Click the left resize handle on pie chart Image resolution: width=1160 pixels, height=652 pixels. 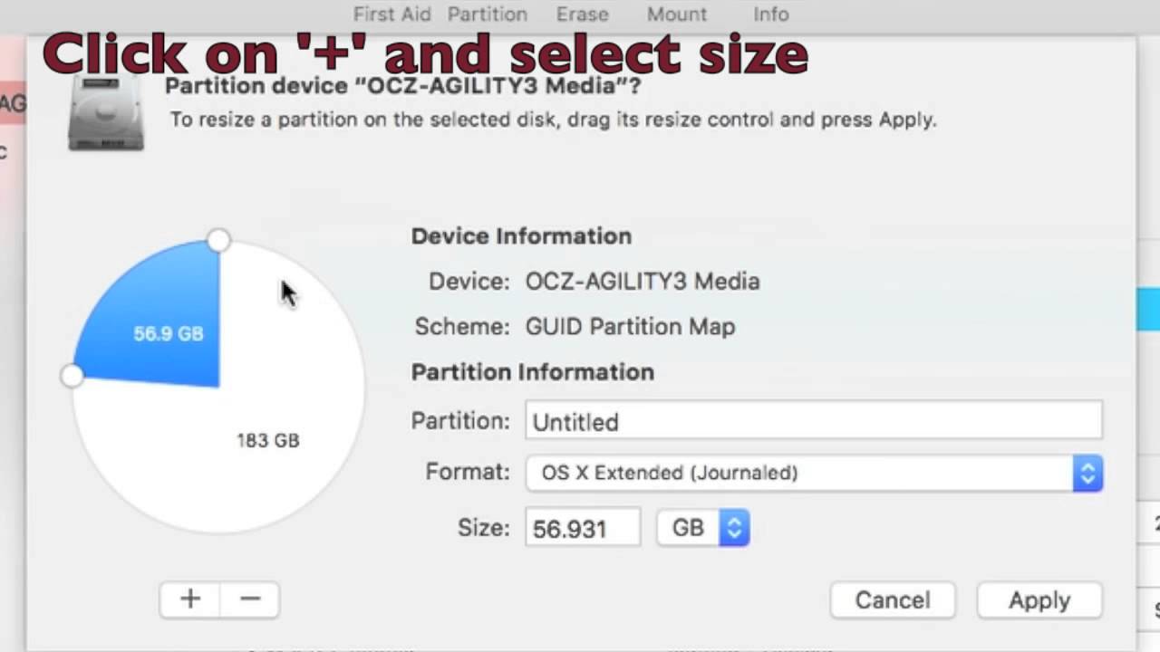coord(72,375)
